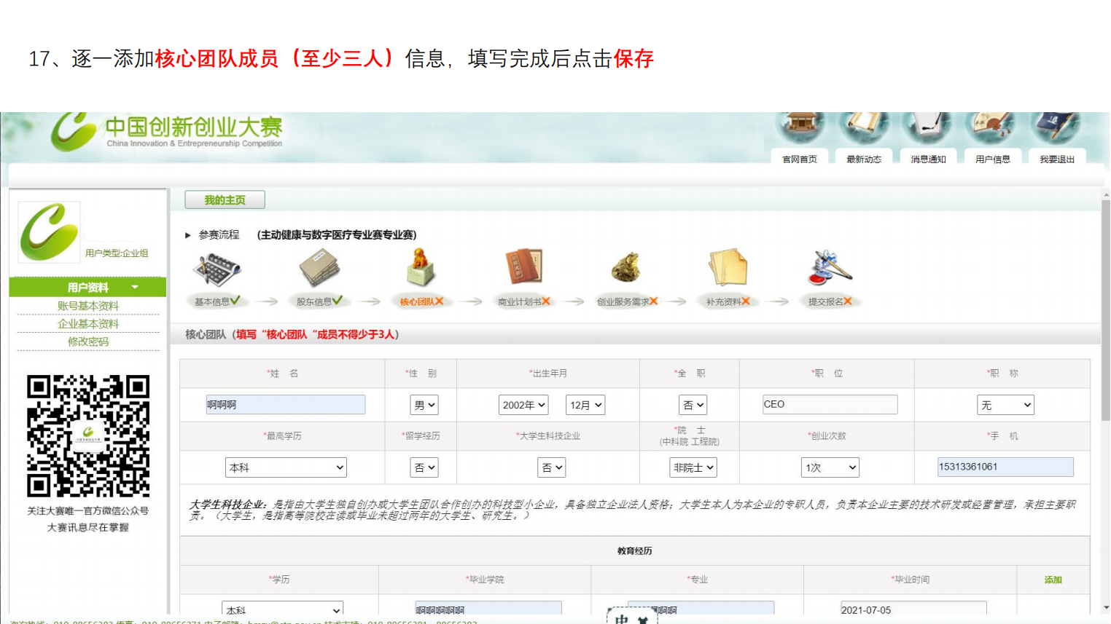Click the 姓名 input field
Viewport: 1111px width, 624px height.
tap(286, 405)
